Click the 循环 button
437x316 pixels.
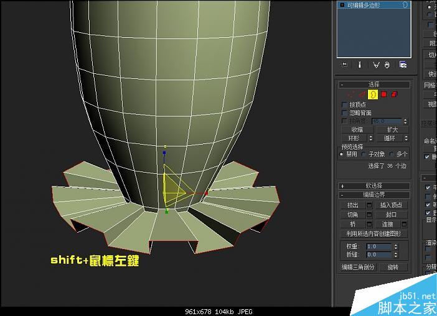pos(390,138)
